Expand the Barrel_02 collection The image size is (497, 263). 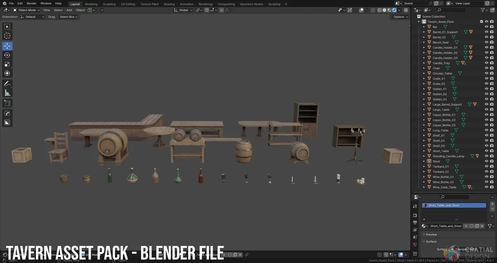point(424,37)
